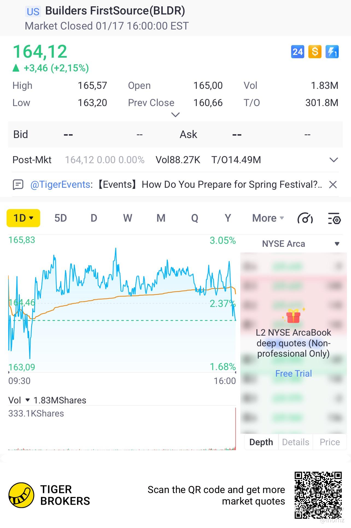
Task: Open the chart indicator gauge icon
Action: (x=305, y=218)
